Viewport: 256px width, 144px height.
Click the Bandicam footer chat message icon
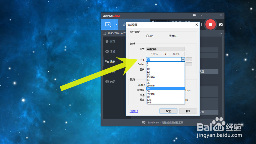(144, 123)
